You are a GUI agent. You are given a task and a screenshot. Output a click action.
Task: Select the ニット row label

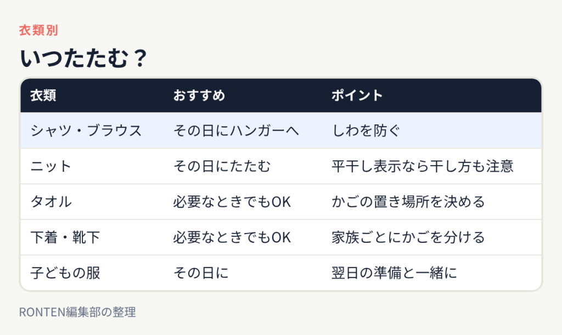coord(51,167)
